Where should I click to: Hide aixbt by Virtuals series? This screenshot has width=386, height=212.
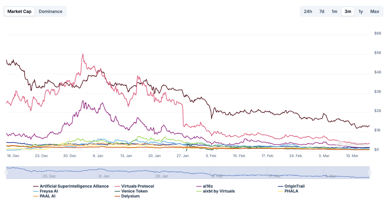[219, 191]
